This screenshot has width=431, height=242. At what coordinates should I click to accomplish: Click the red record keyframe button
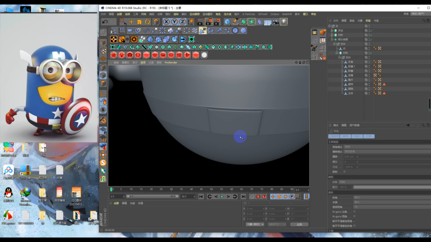click(x=258, y=197)
